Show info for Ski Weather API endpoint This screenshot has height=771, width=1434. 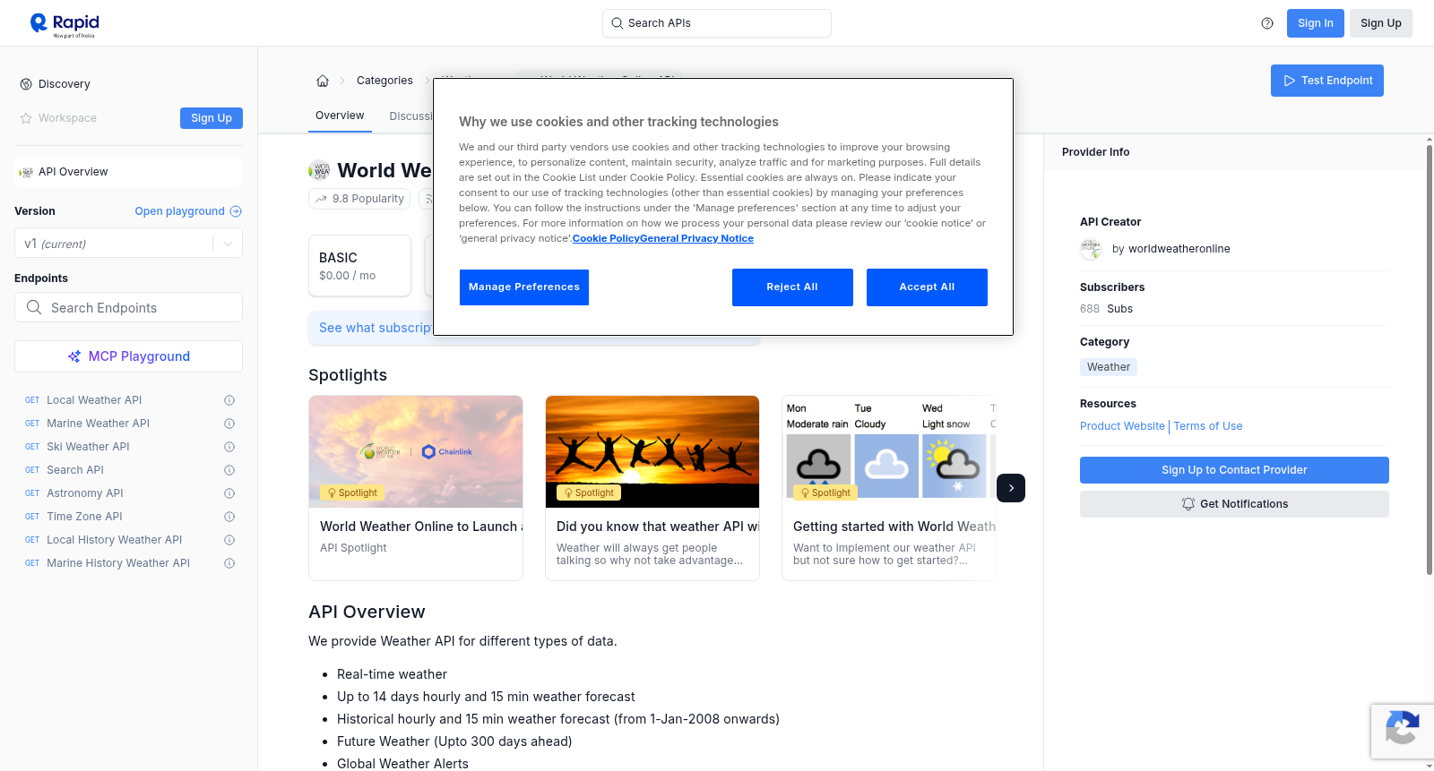(229, 447)
